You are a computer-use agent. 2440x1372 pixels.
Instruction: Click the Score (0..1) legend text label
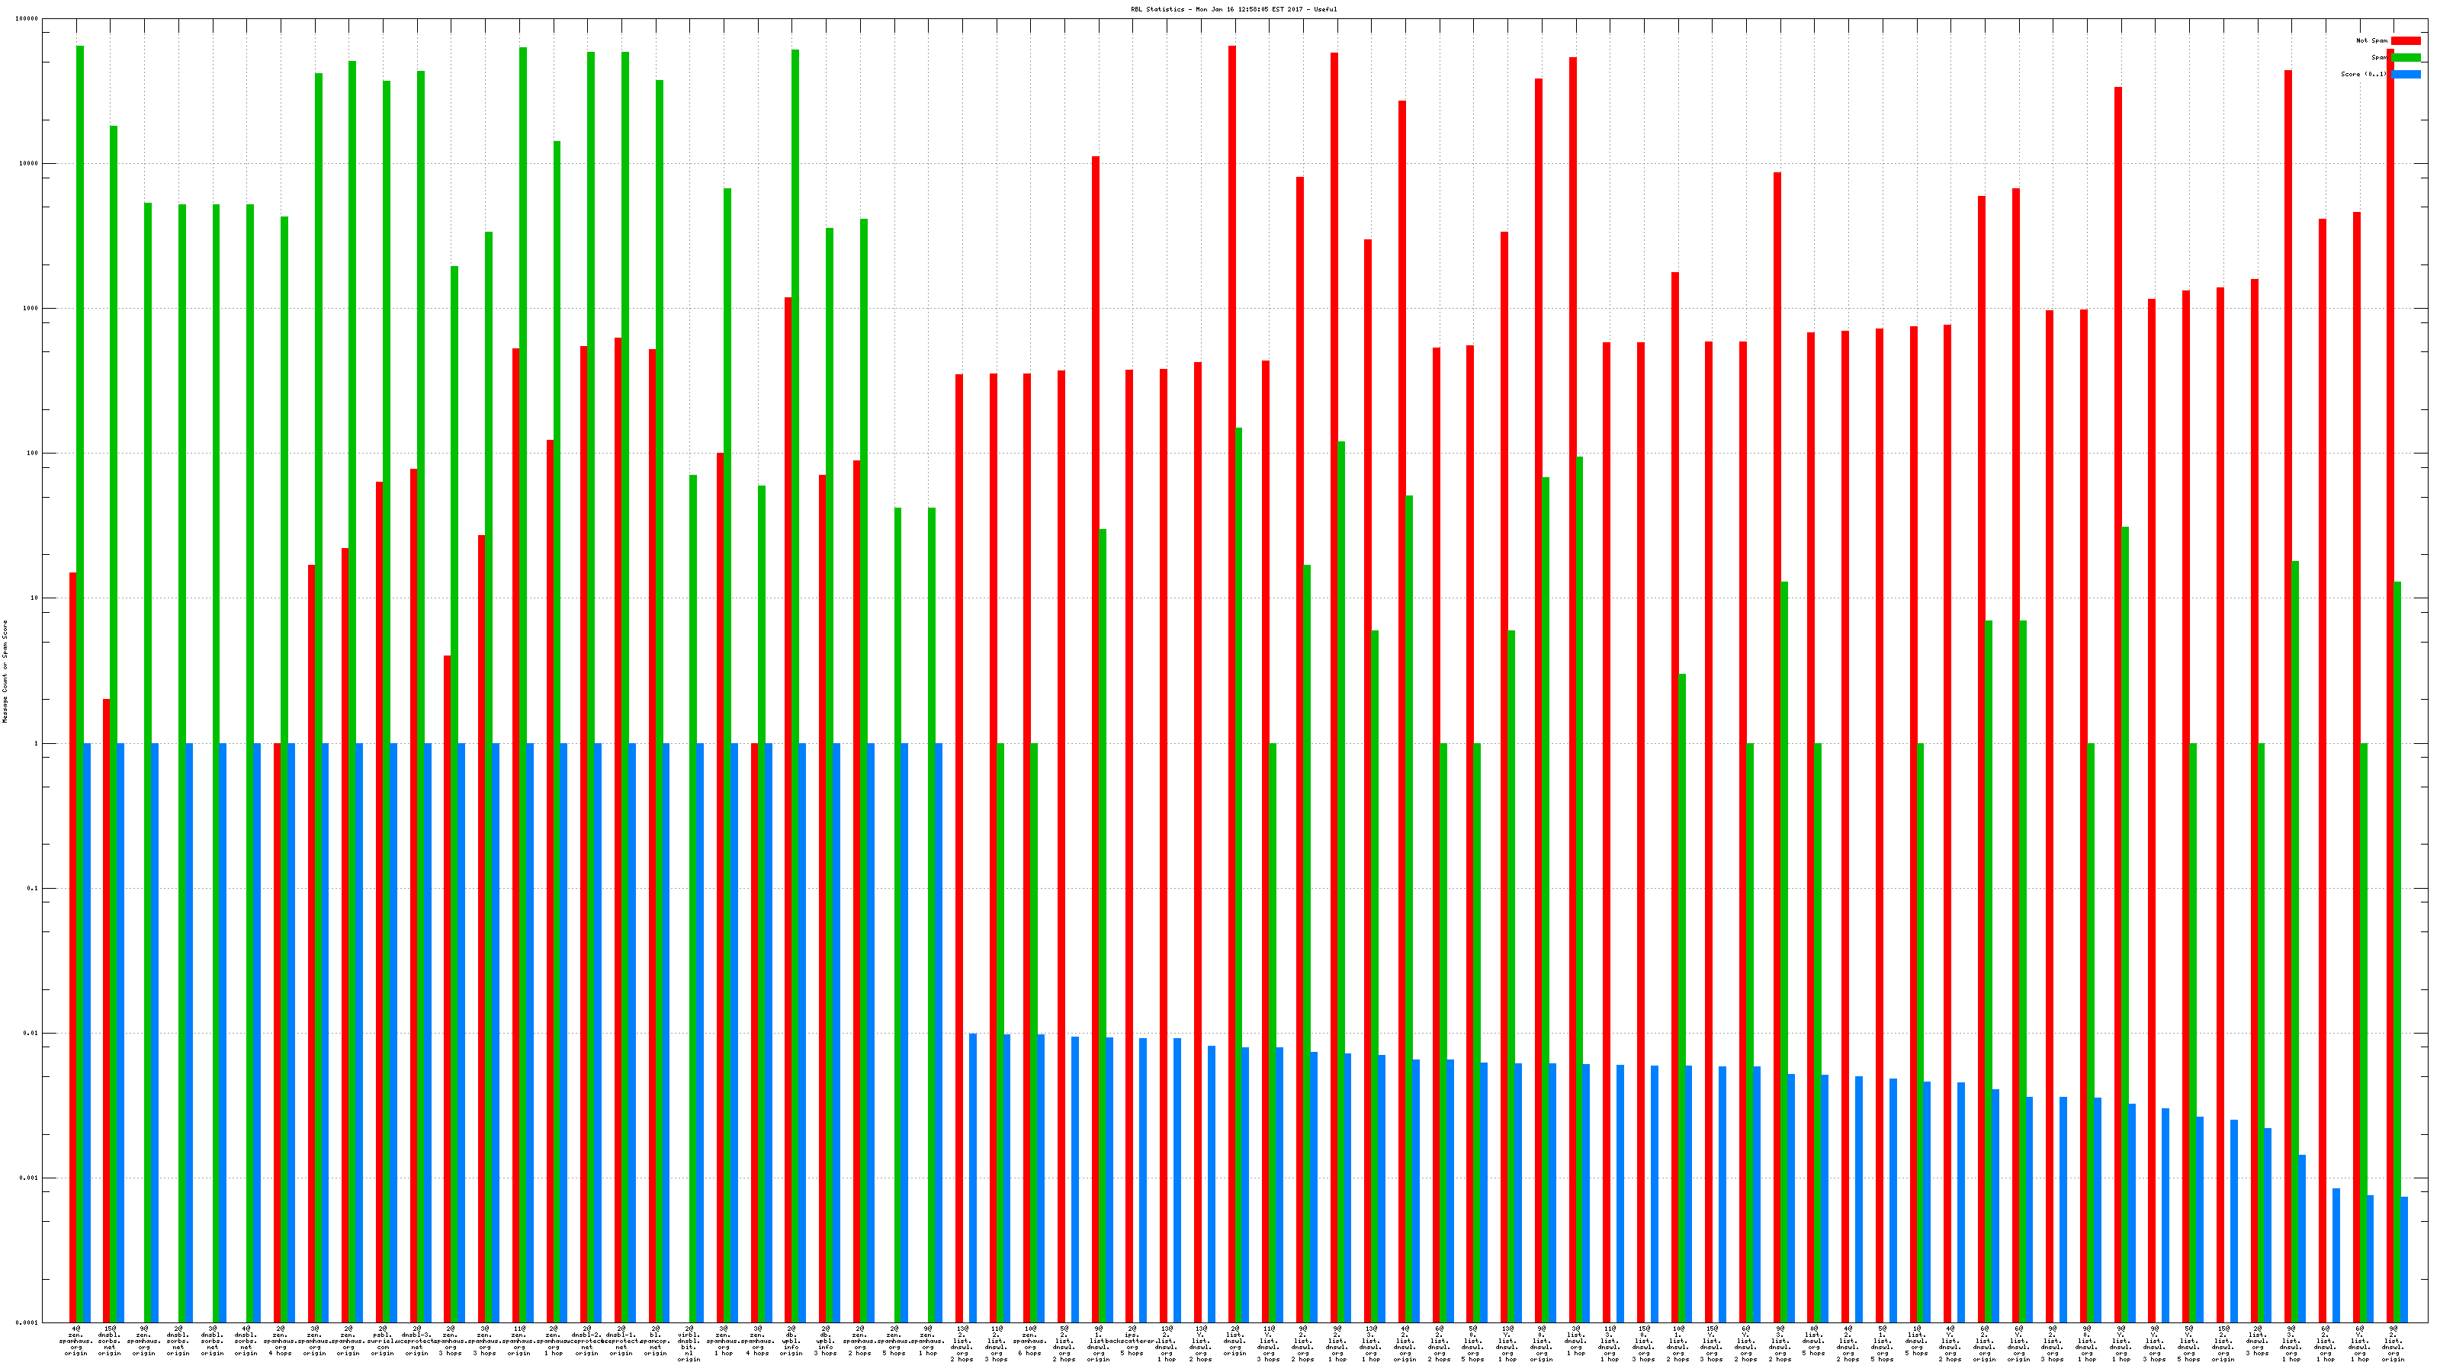point(2363,74)
